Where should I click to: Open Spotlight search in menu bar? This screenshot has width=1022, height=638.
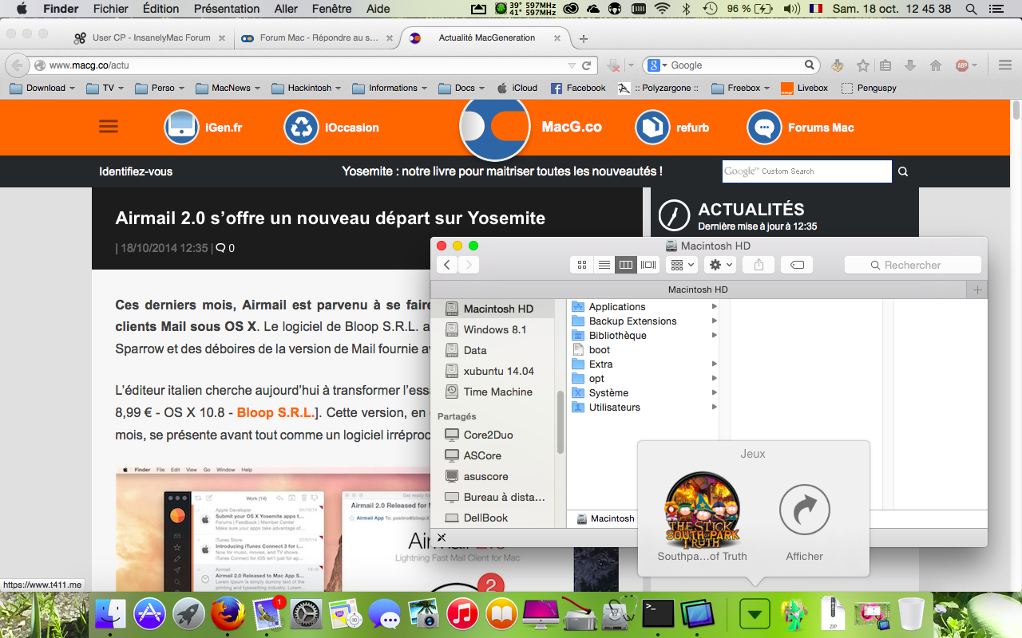(x=971, y=9)
